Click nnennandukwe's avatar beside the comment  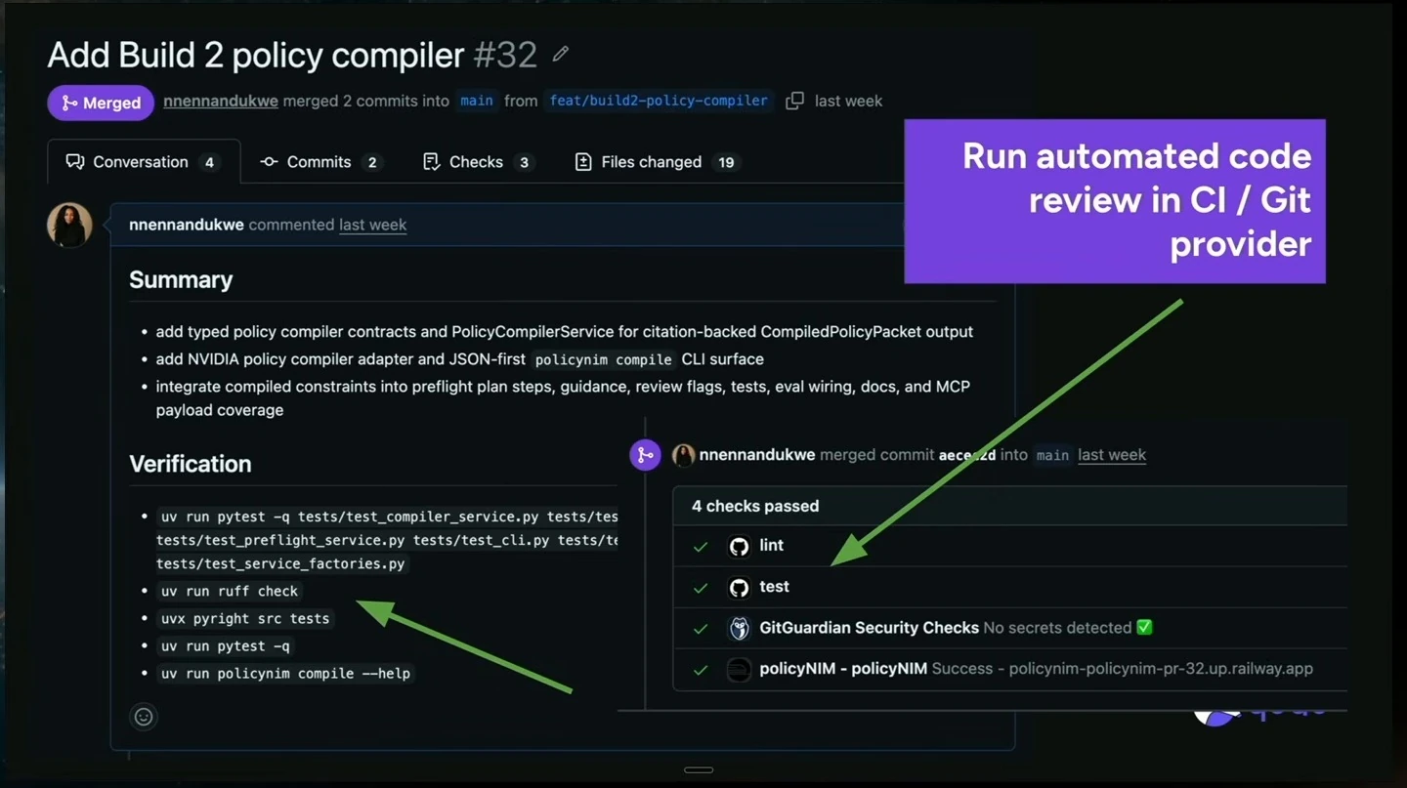70,226
